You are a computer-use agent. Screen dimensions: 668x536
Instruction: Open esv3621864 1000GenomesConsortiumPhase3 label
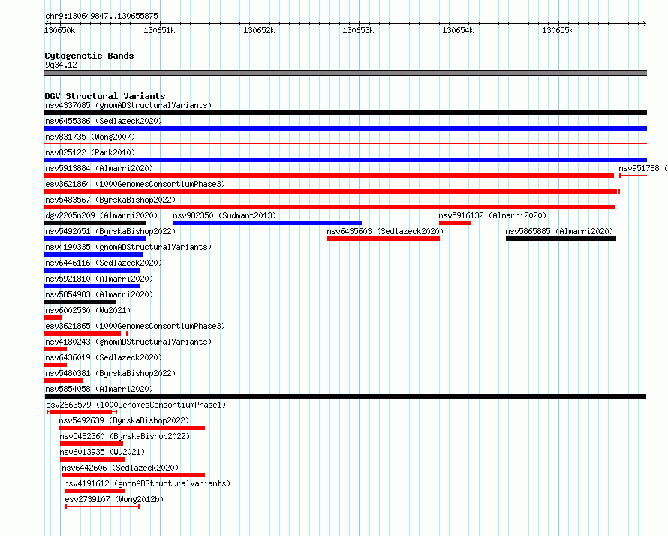click(135, 184)
